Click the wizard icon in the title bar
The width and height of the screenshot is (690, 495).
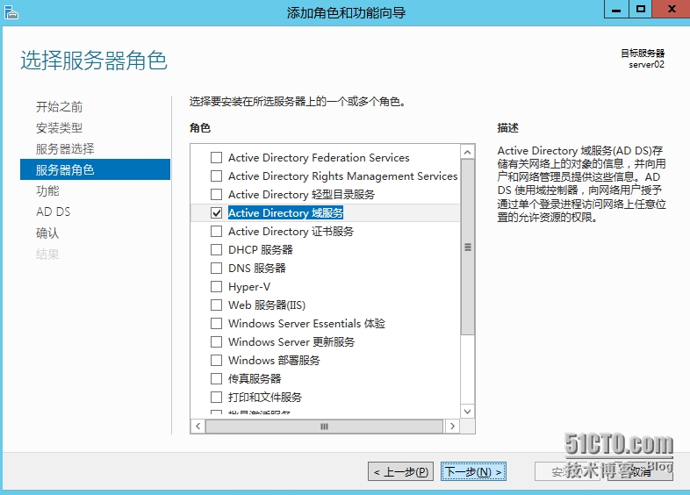coord(11,12)
